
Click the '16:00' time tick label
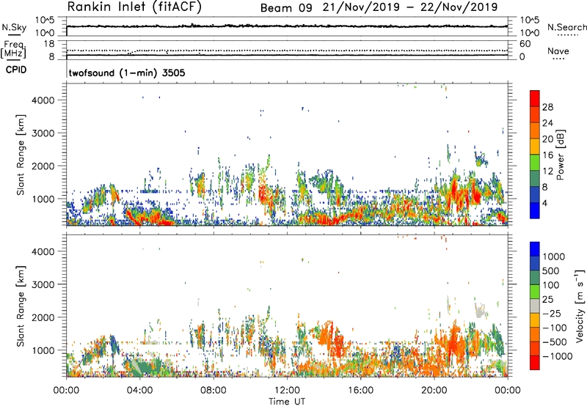click(x=360, y=391)
